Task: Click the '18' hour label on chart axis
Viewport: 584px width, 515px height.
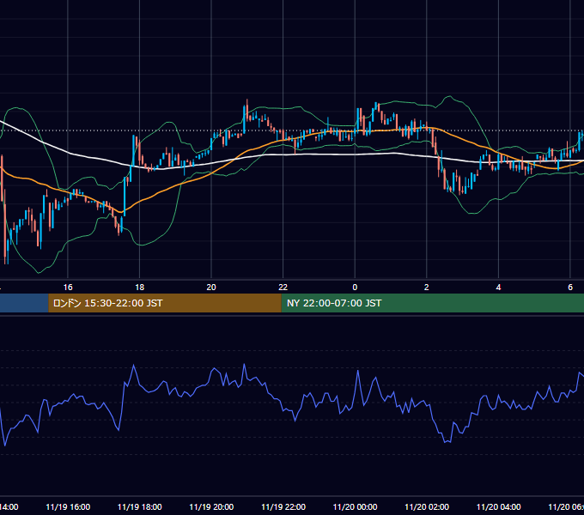Action: tap(140, 288)
